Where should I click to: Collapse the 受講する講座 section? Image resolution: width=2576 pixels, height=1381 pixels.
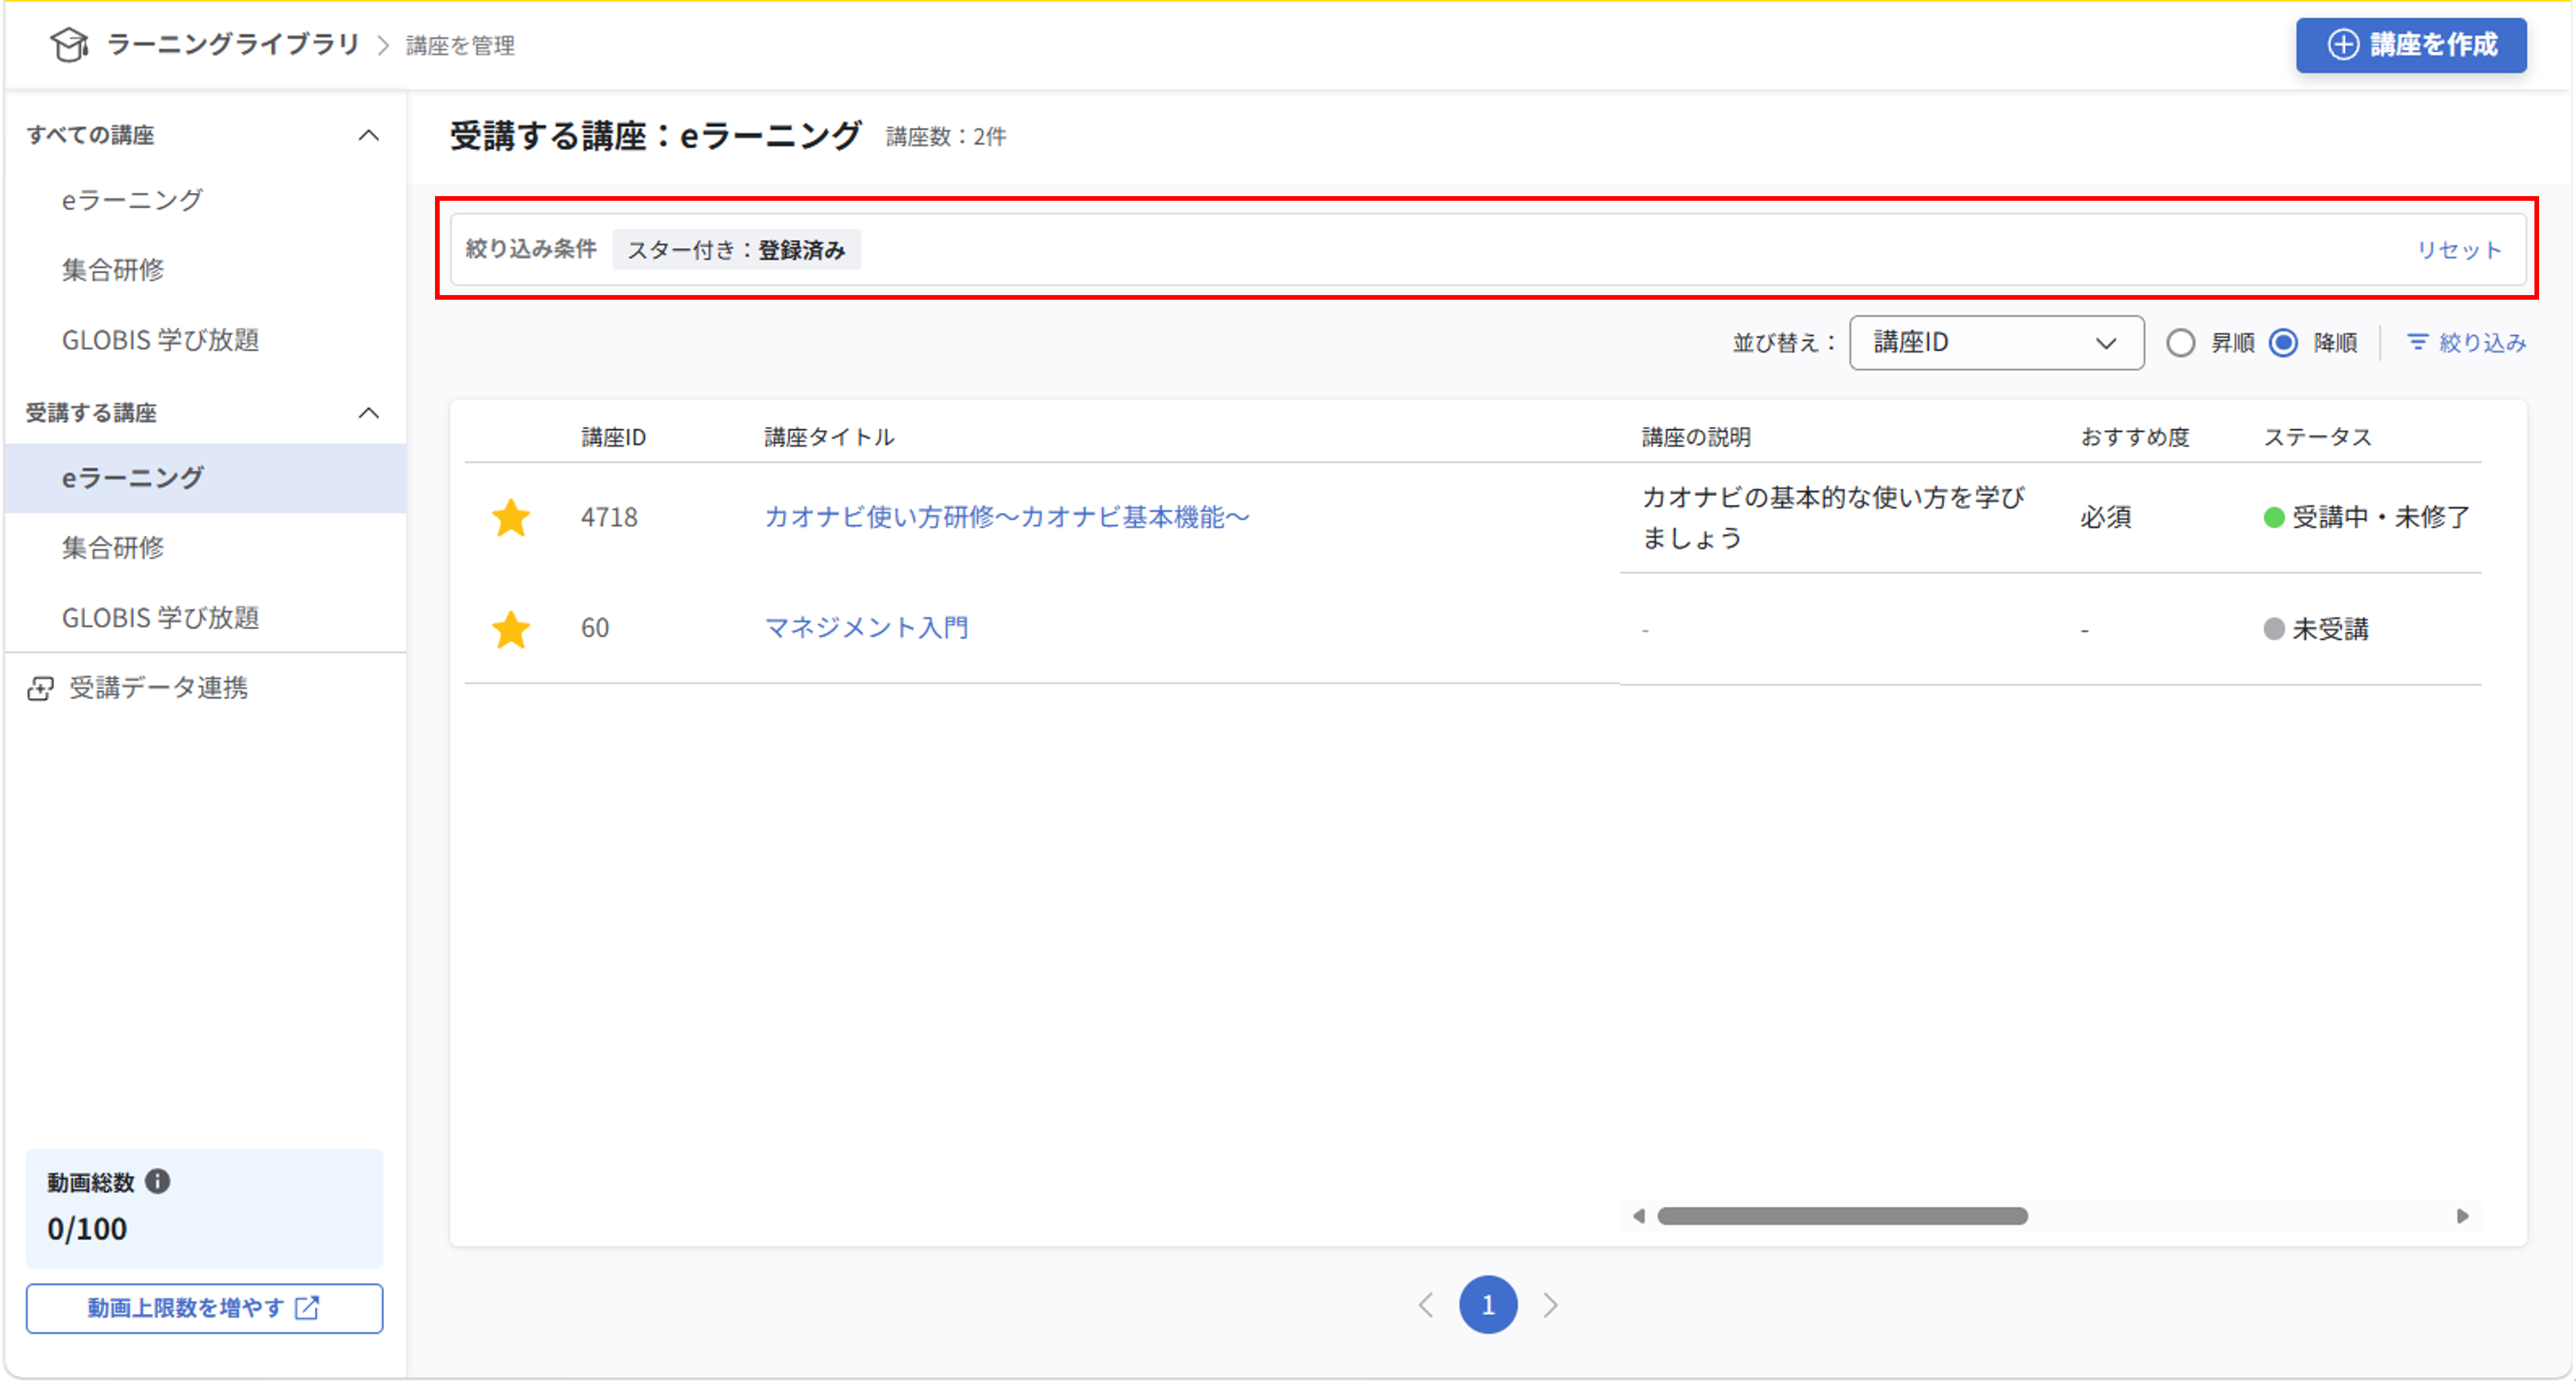click(369, 413)
